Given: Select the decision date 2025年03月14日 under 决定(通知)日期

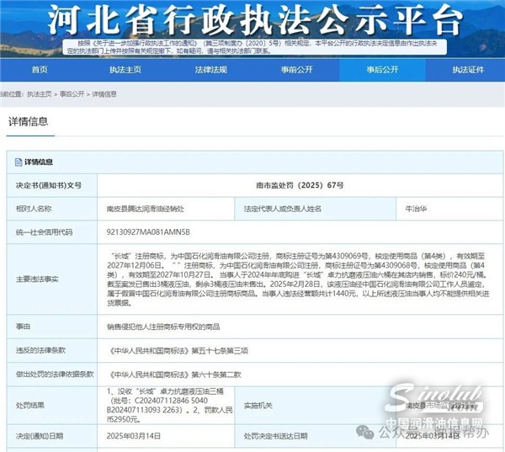Looking at the screenshot, I should coord(134,436).
